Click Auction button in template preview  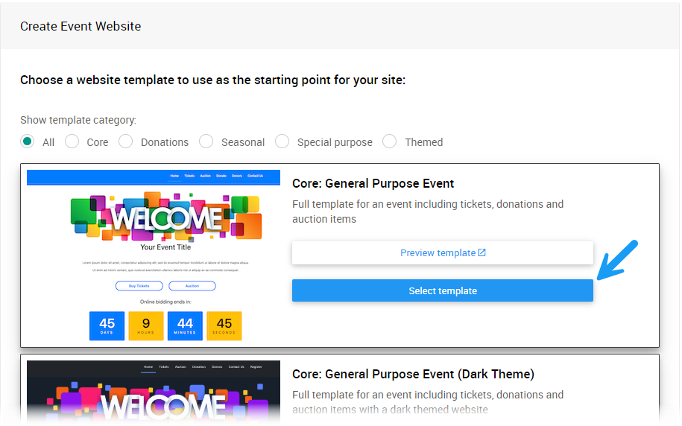tap(192, 286)
